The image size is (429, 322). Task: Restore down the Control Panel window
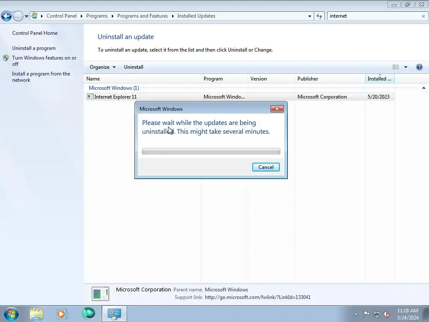coord(408,4)
